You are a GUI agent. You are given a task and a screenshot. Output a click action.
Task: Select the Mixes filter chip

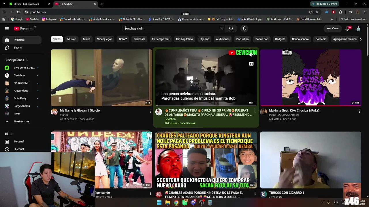click(x=87, y=39)
